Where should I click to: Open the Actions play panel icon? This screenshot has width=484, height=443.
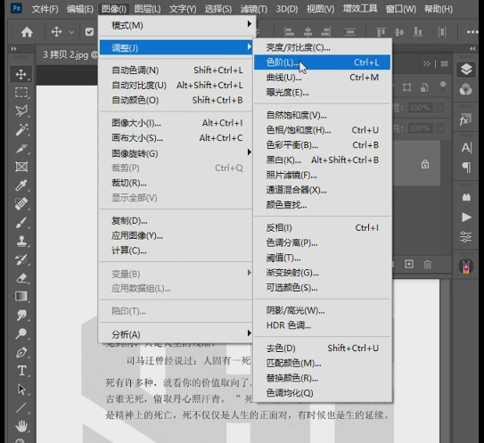point(466,217)
